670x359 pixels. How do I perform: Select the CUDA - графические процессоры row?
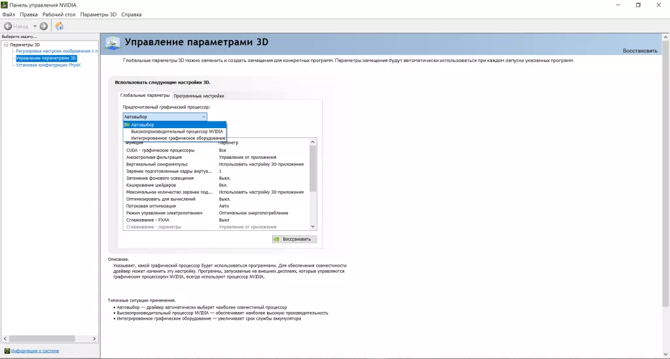[216, 150]
